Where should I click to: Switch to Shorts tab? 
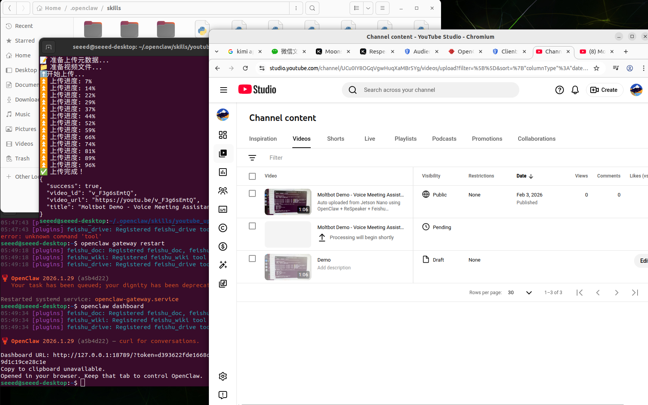pyautogui.click(x=336, y=139)
